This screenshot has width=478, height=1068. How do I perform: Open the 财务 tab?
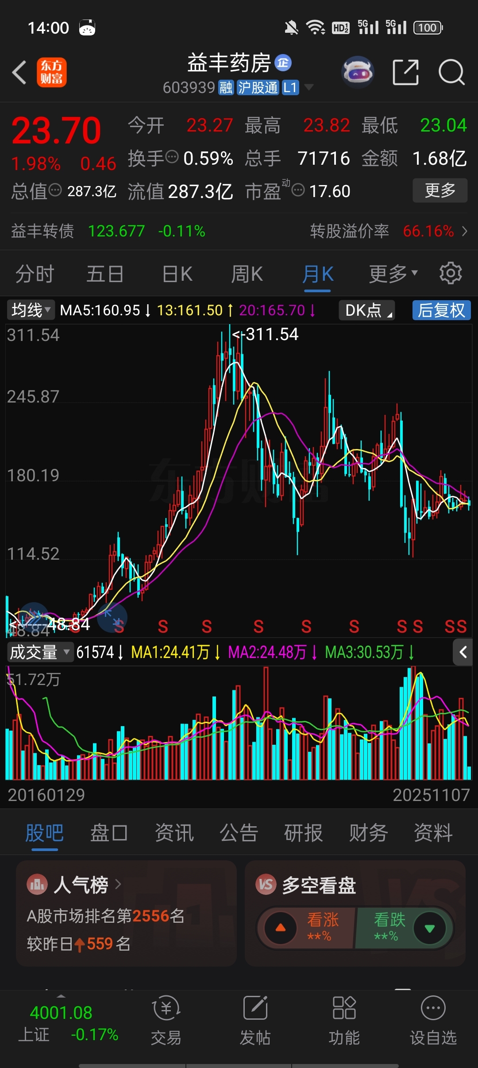(x=368, y=832)
